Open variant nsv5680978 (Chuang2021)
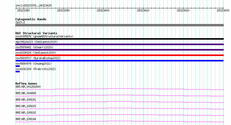The image size is (231, 125). click(33, 64)
